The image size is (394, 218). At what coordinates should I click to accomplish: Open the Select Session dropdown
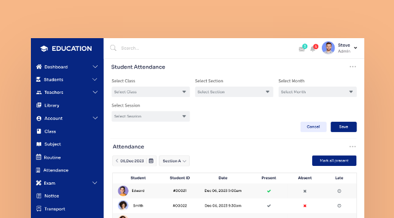(x=150, y=116)
